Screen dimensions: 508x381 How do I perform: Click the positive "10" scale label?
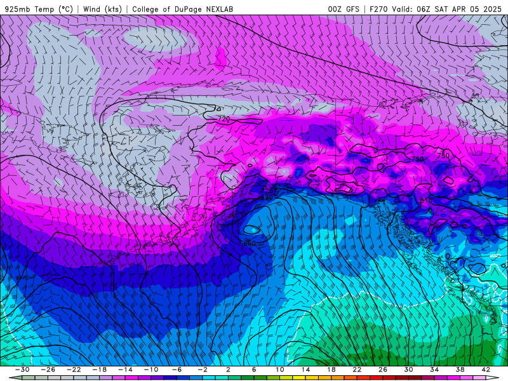pyautogui.click(x=280, y=370)
